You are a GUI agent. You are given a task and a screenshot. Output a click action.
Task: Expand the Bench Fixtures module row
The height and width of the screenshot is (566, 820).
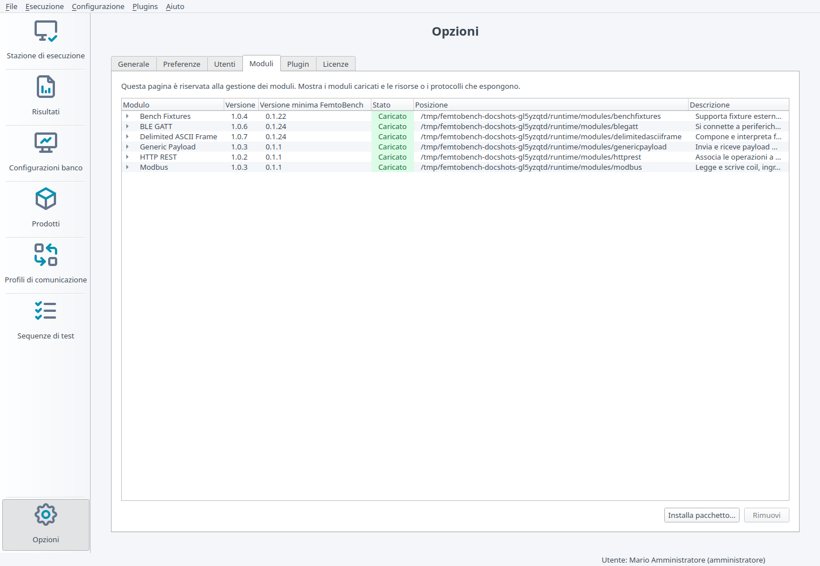pos(127,116)
